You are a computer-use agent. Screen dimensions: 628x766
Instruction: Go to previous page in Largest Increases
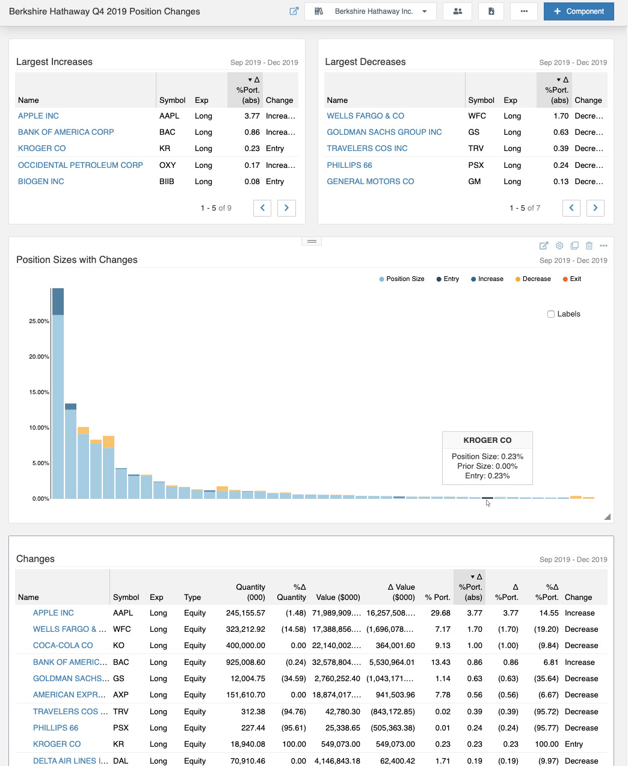(262, 208)
